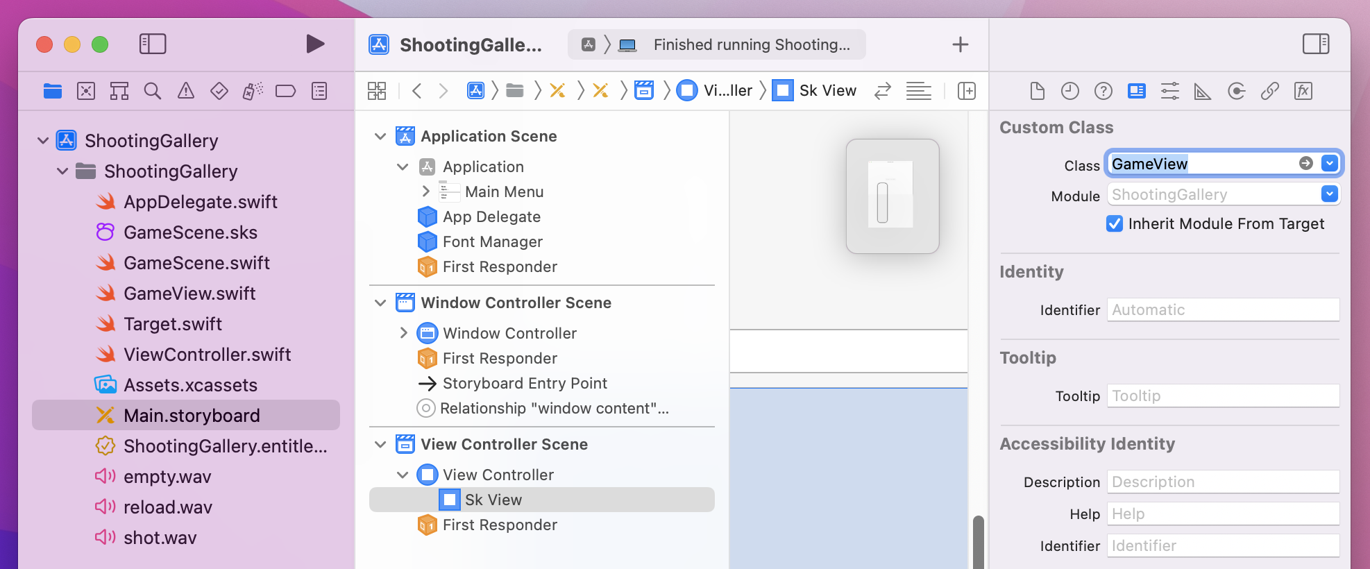Open AppDelegate.swift file
Image resolution: width=1370 pixels, height=569 pixels.
187,202
